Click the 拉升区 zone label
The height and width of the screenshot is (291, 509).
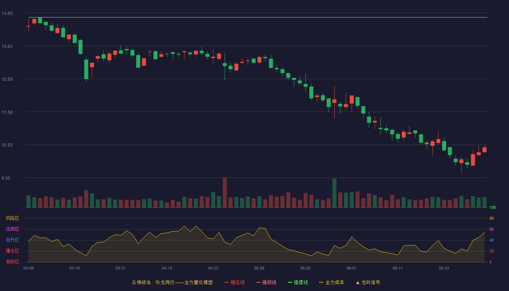click(x=12, y=240)
